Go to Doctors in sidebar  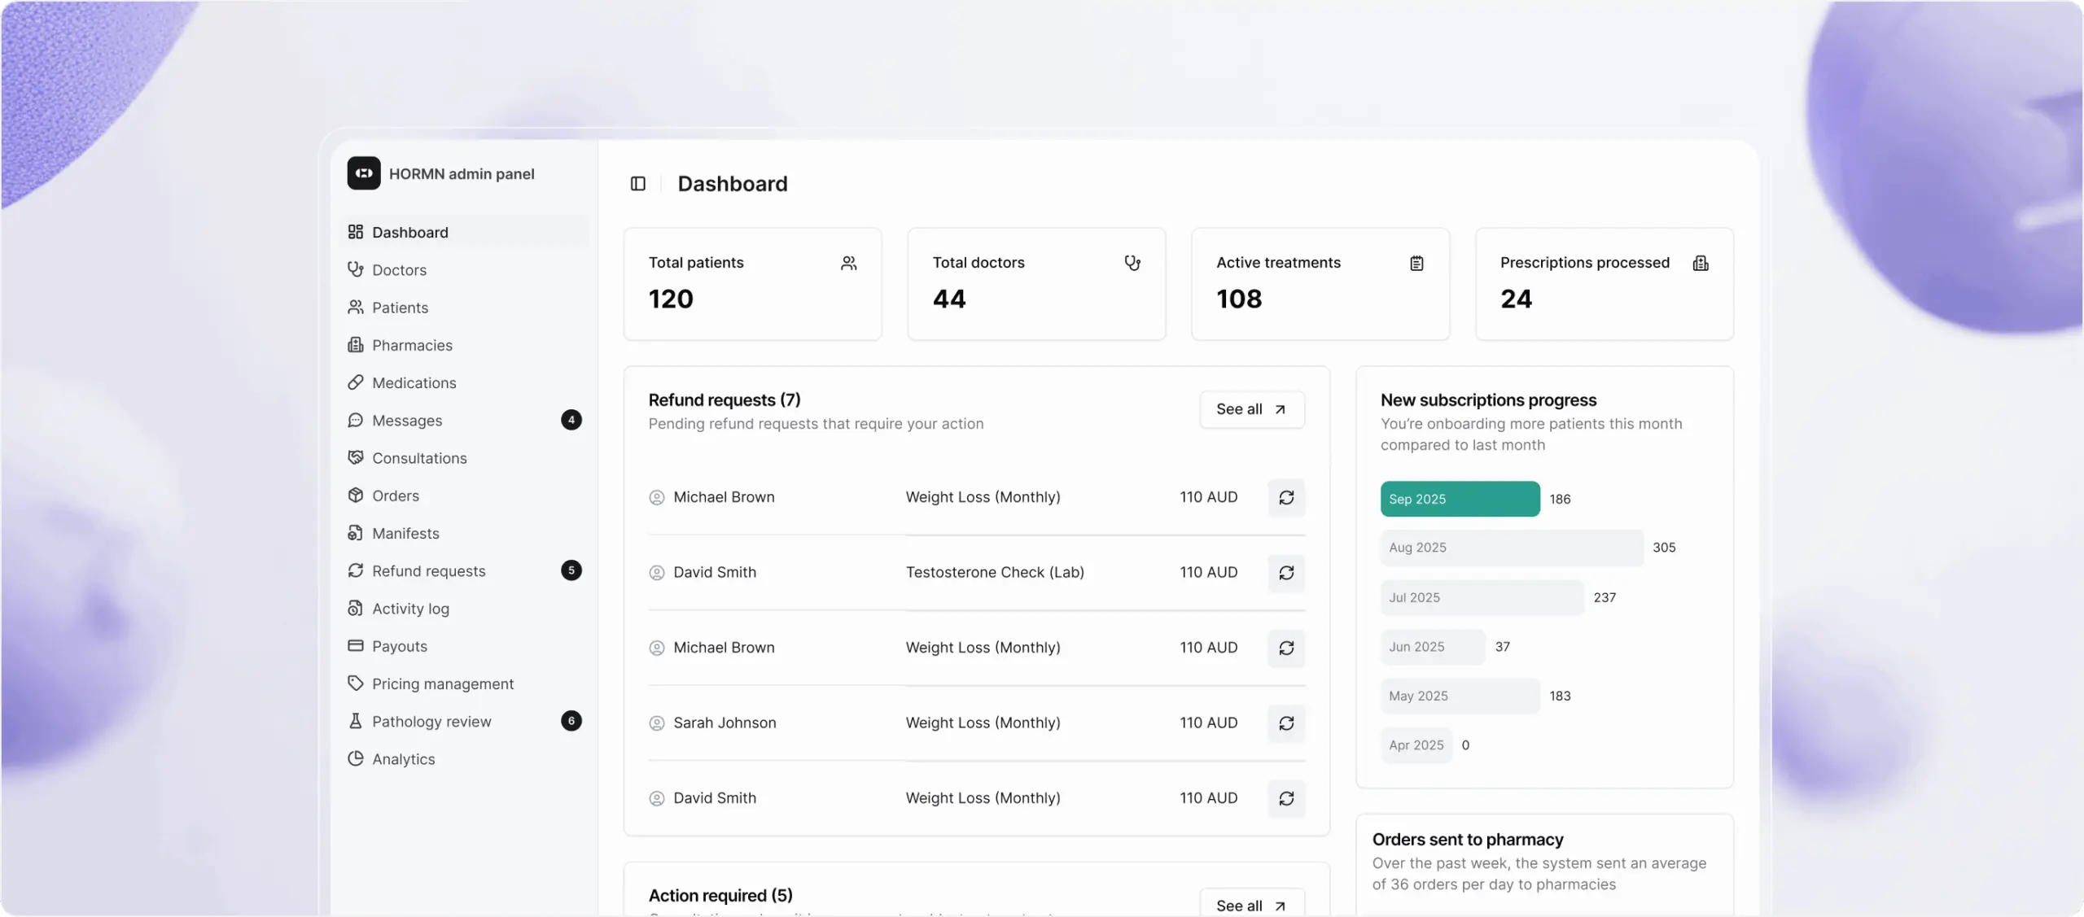point(399,270)
